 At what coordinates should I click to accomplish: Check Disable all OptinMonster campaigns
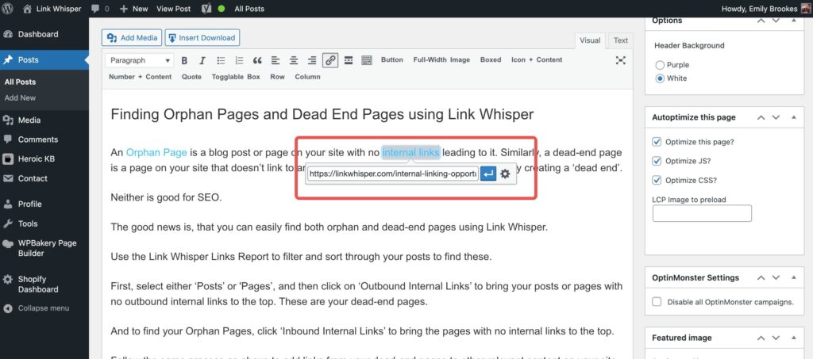tap(657, 302)
